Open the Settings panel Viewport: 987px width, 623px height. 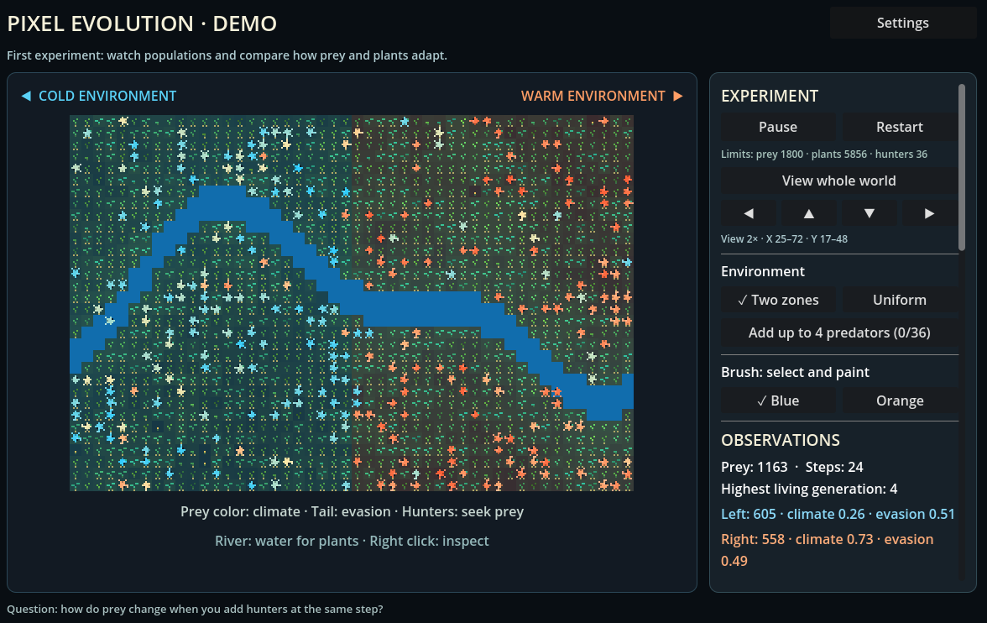[x=903, y=23]
